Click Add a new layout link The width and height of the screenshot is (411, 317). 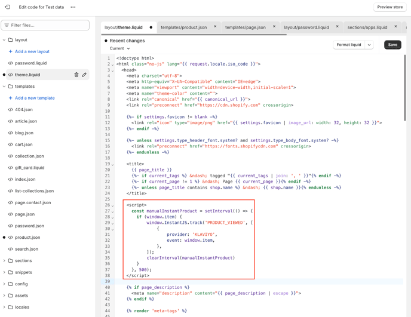(x=32, y=51)
